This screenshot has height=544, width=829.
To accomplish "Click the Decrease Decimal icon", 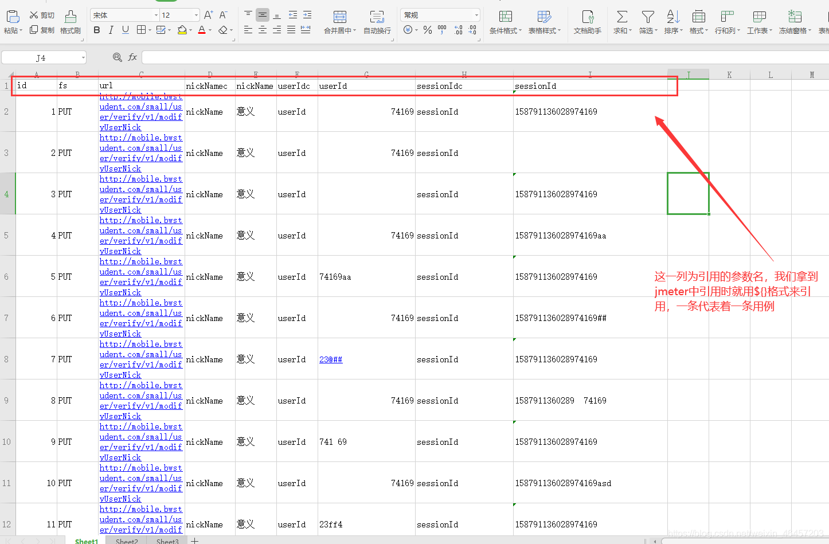I will pos(472,30).
